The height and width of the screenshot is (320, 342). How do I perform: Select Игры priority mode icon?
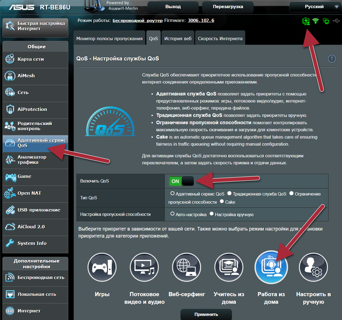pos(102,267)
